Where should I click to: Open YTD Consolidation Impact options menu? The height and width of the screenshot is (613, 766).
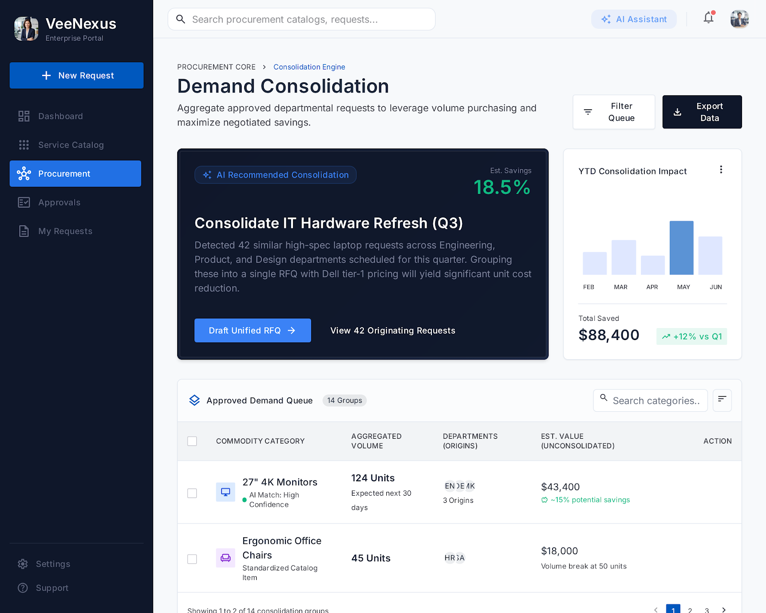[x=721, y=170]
